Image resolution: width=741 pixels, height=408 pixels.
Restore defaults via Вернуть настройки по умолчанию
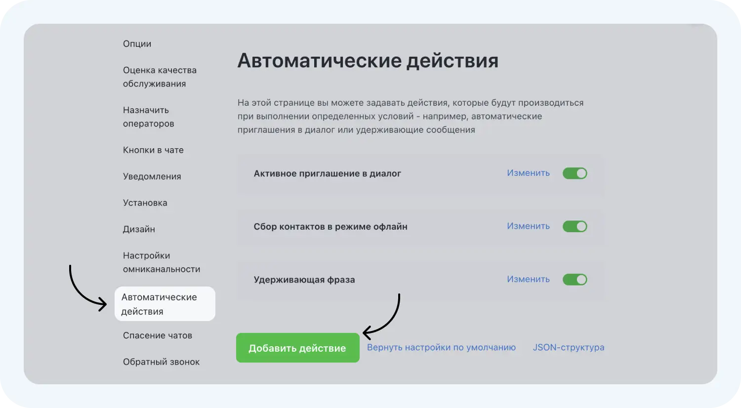click(x=442, y=347)
